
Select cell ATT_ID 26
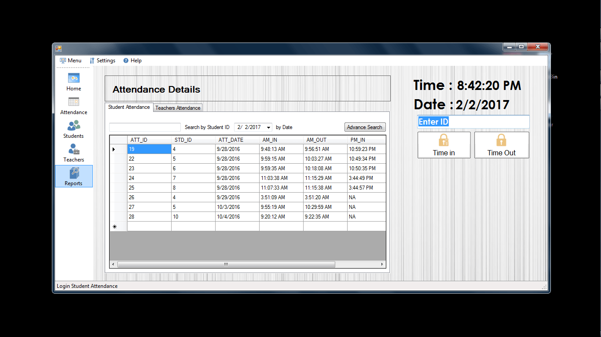[x=149, y=197]
